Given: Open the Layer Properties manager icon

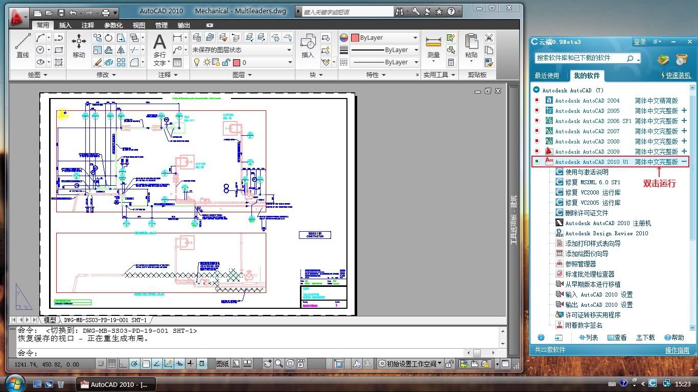Looking at the screenshot, I should [x=197, y=38].
